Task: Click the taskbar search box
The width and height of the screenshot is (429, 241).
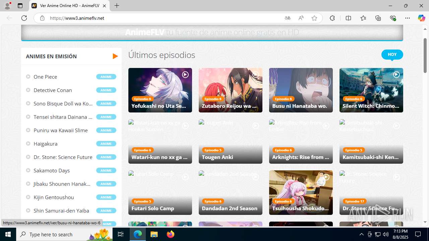Action: [x=64, y=234]
